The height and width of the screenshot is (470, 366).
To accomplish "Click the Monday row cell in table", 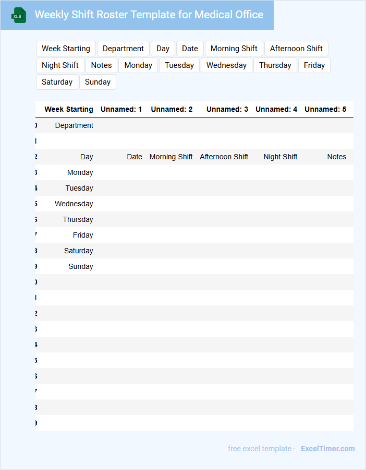I will tap(80, 173).
